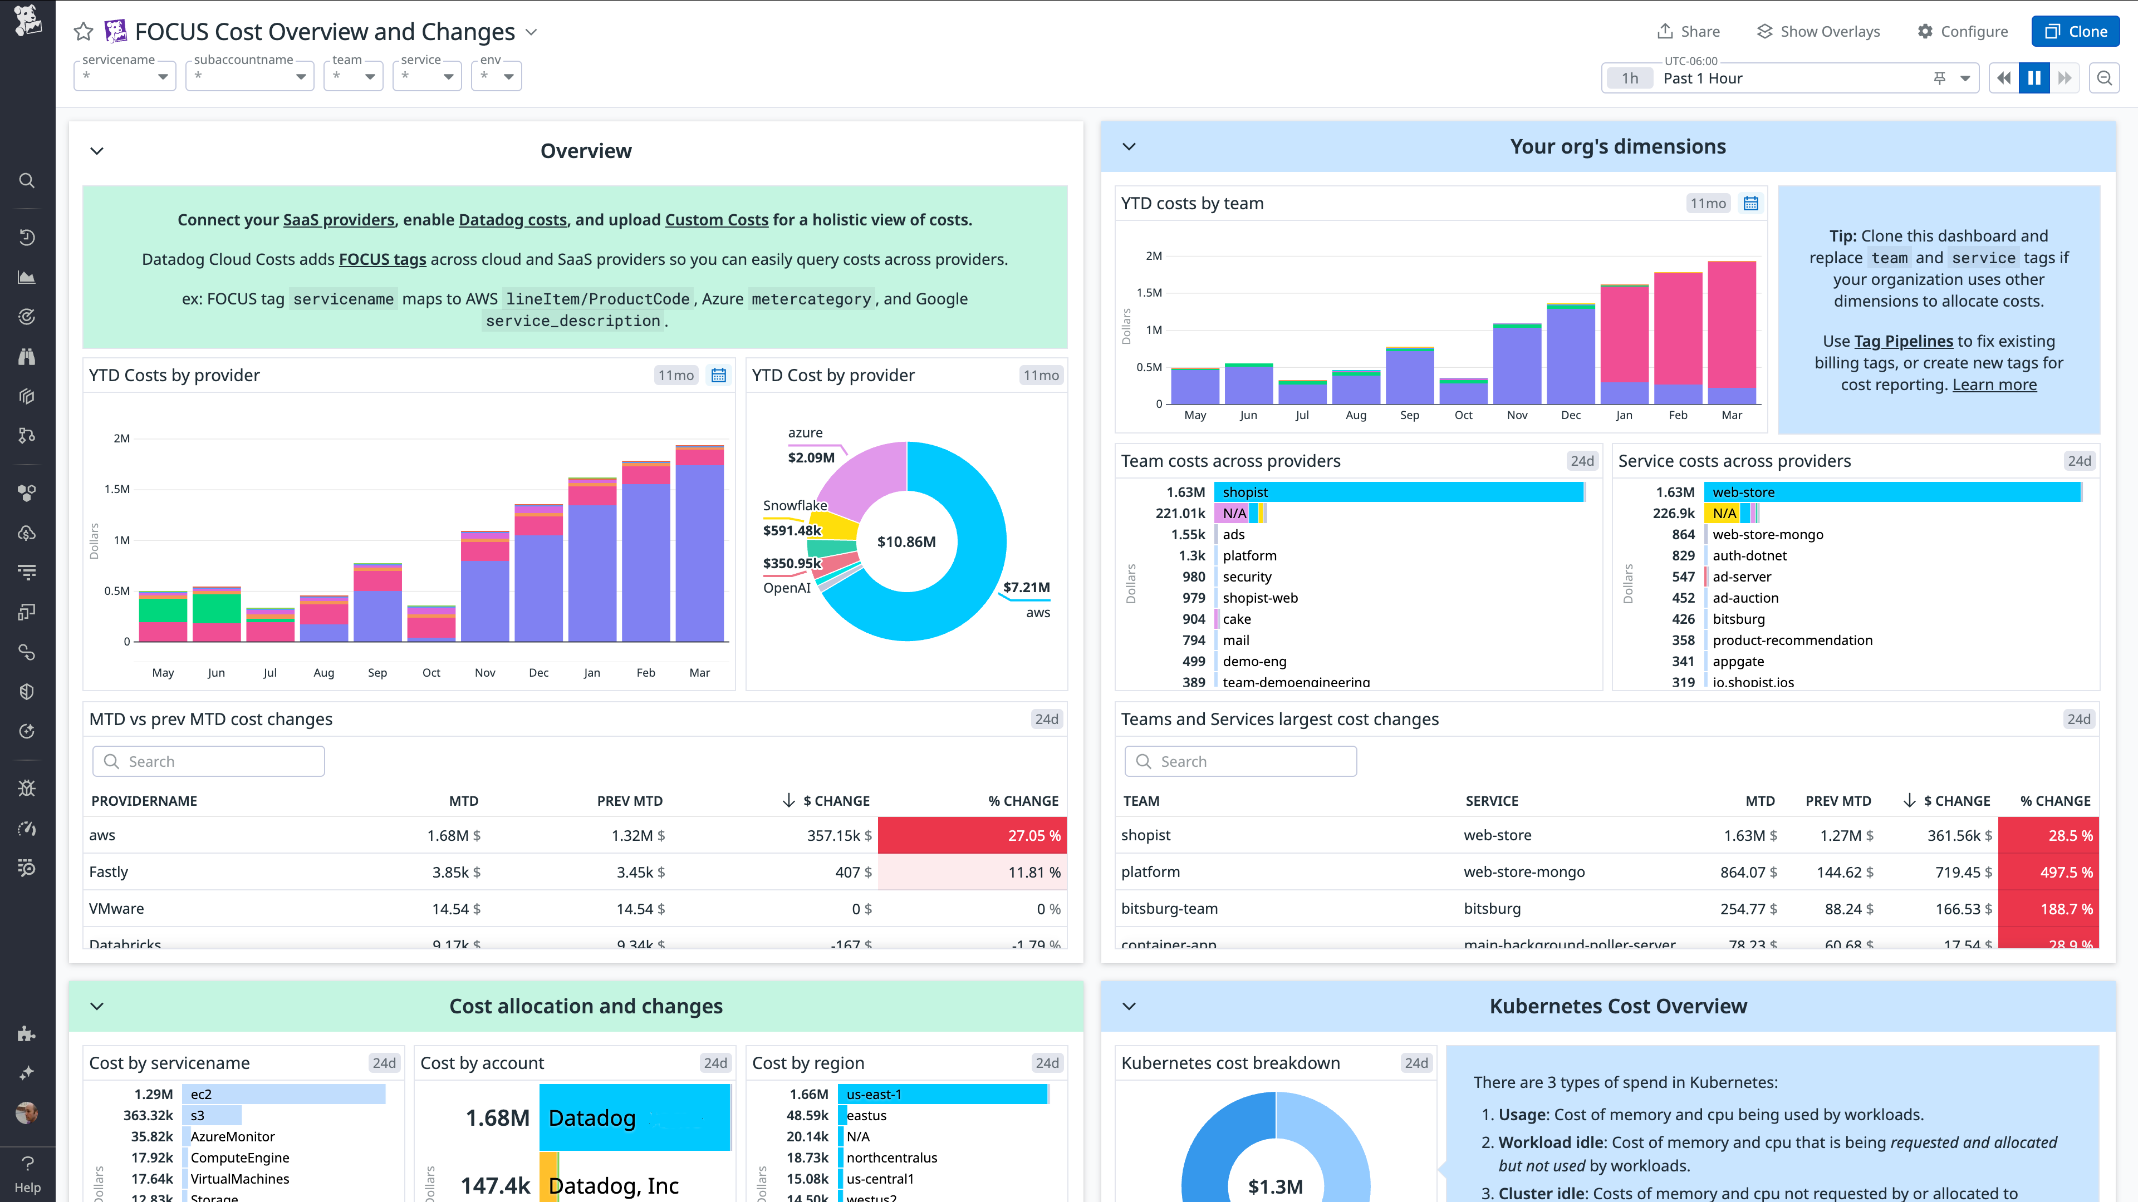Open the security shield icon in sidebar
The width and height of the screenshot is (2138, 1202).
[x=27, y=691]
